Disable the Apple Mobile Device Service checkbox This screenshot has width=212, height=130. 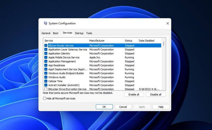pos(46,58)
